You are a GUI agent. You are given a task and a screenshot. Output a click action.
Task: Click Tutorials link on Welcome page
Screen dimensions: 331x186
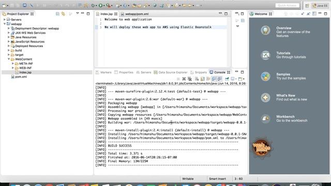[283, 53]
